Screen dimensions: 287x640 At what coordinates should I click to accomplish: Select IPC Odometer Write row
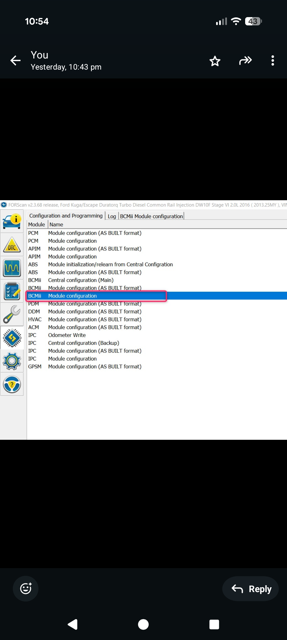(x=157, y=335)
